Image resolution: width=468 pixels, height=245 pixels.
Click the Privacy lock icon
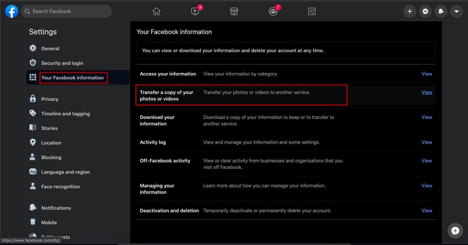point(33,99)
